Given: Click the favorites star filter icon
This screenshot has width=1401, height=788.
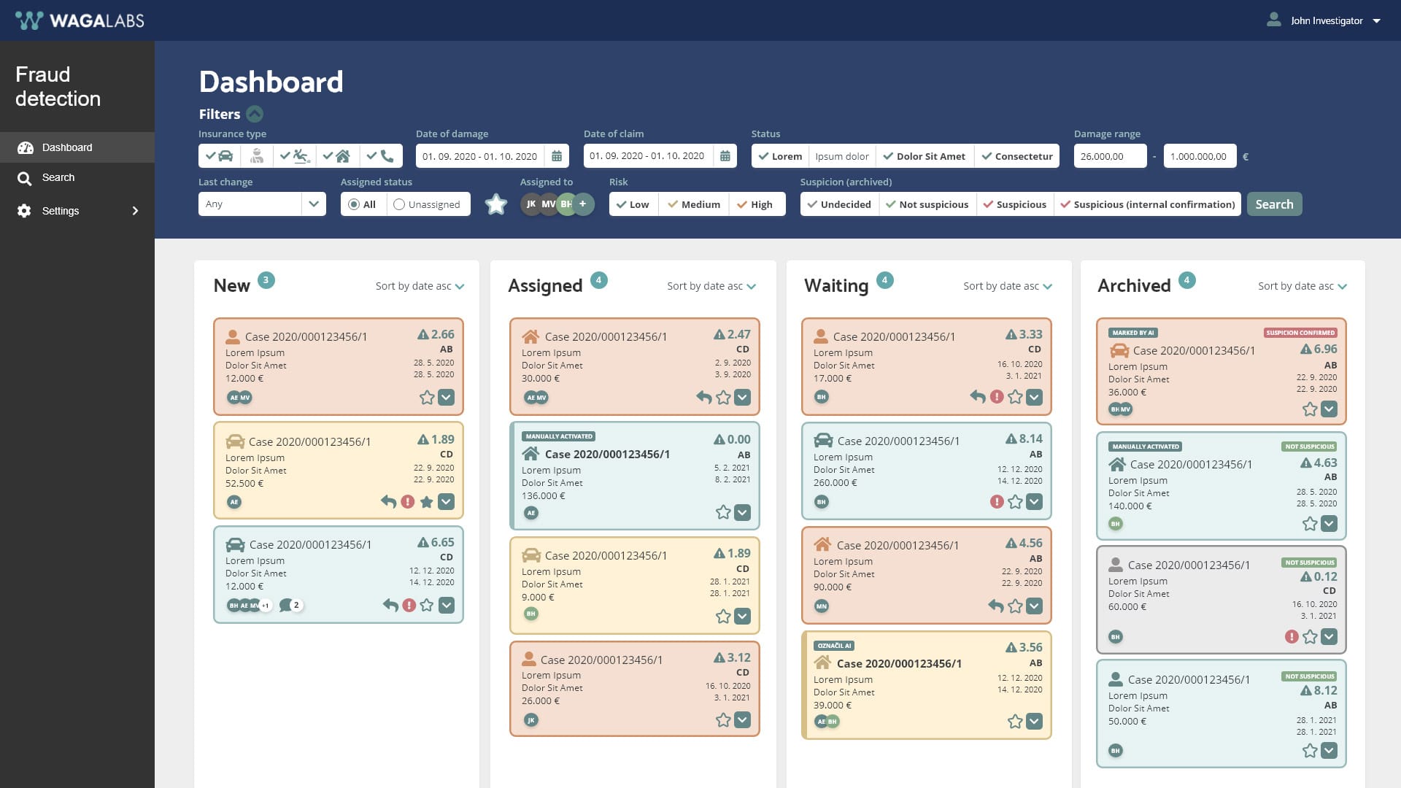Looking at the screenshot, I should (495, 204).
